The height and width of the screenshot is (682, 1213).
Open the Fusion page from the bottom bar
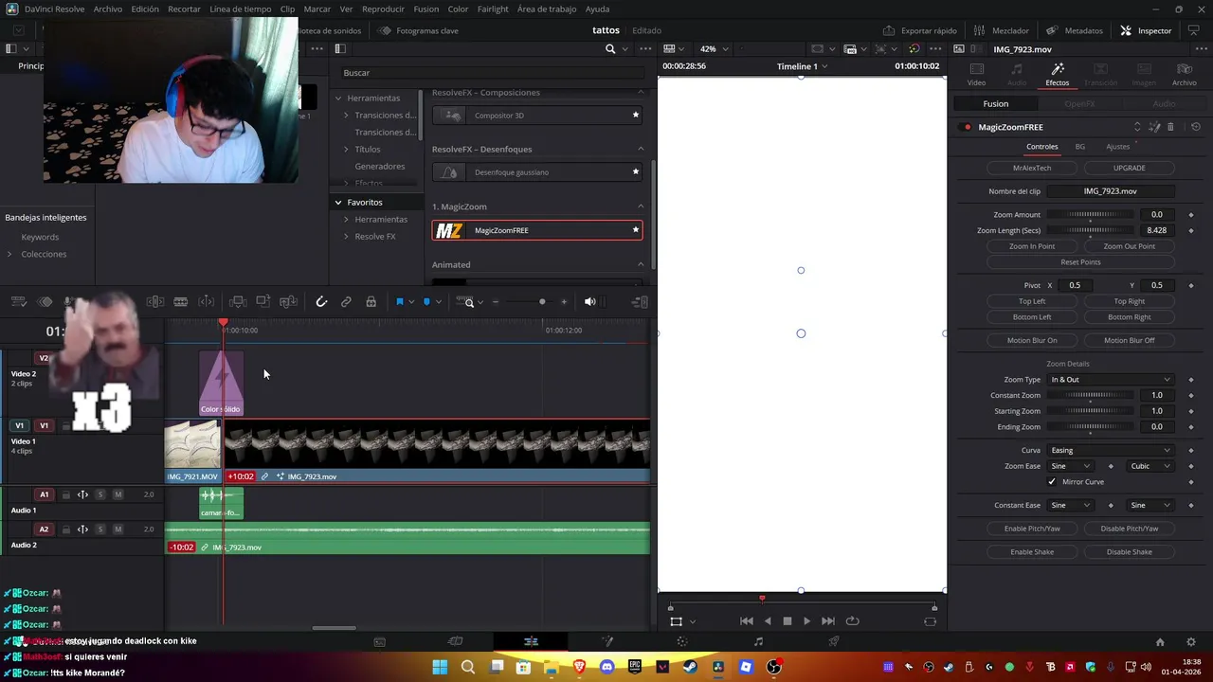coord(606,641)
